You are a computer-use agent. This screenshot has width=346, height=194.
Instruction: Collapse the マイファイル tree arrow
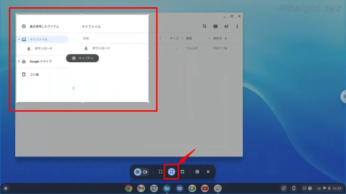19,39
